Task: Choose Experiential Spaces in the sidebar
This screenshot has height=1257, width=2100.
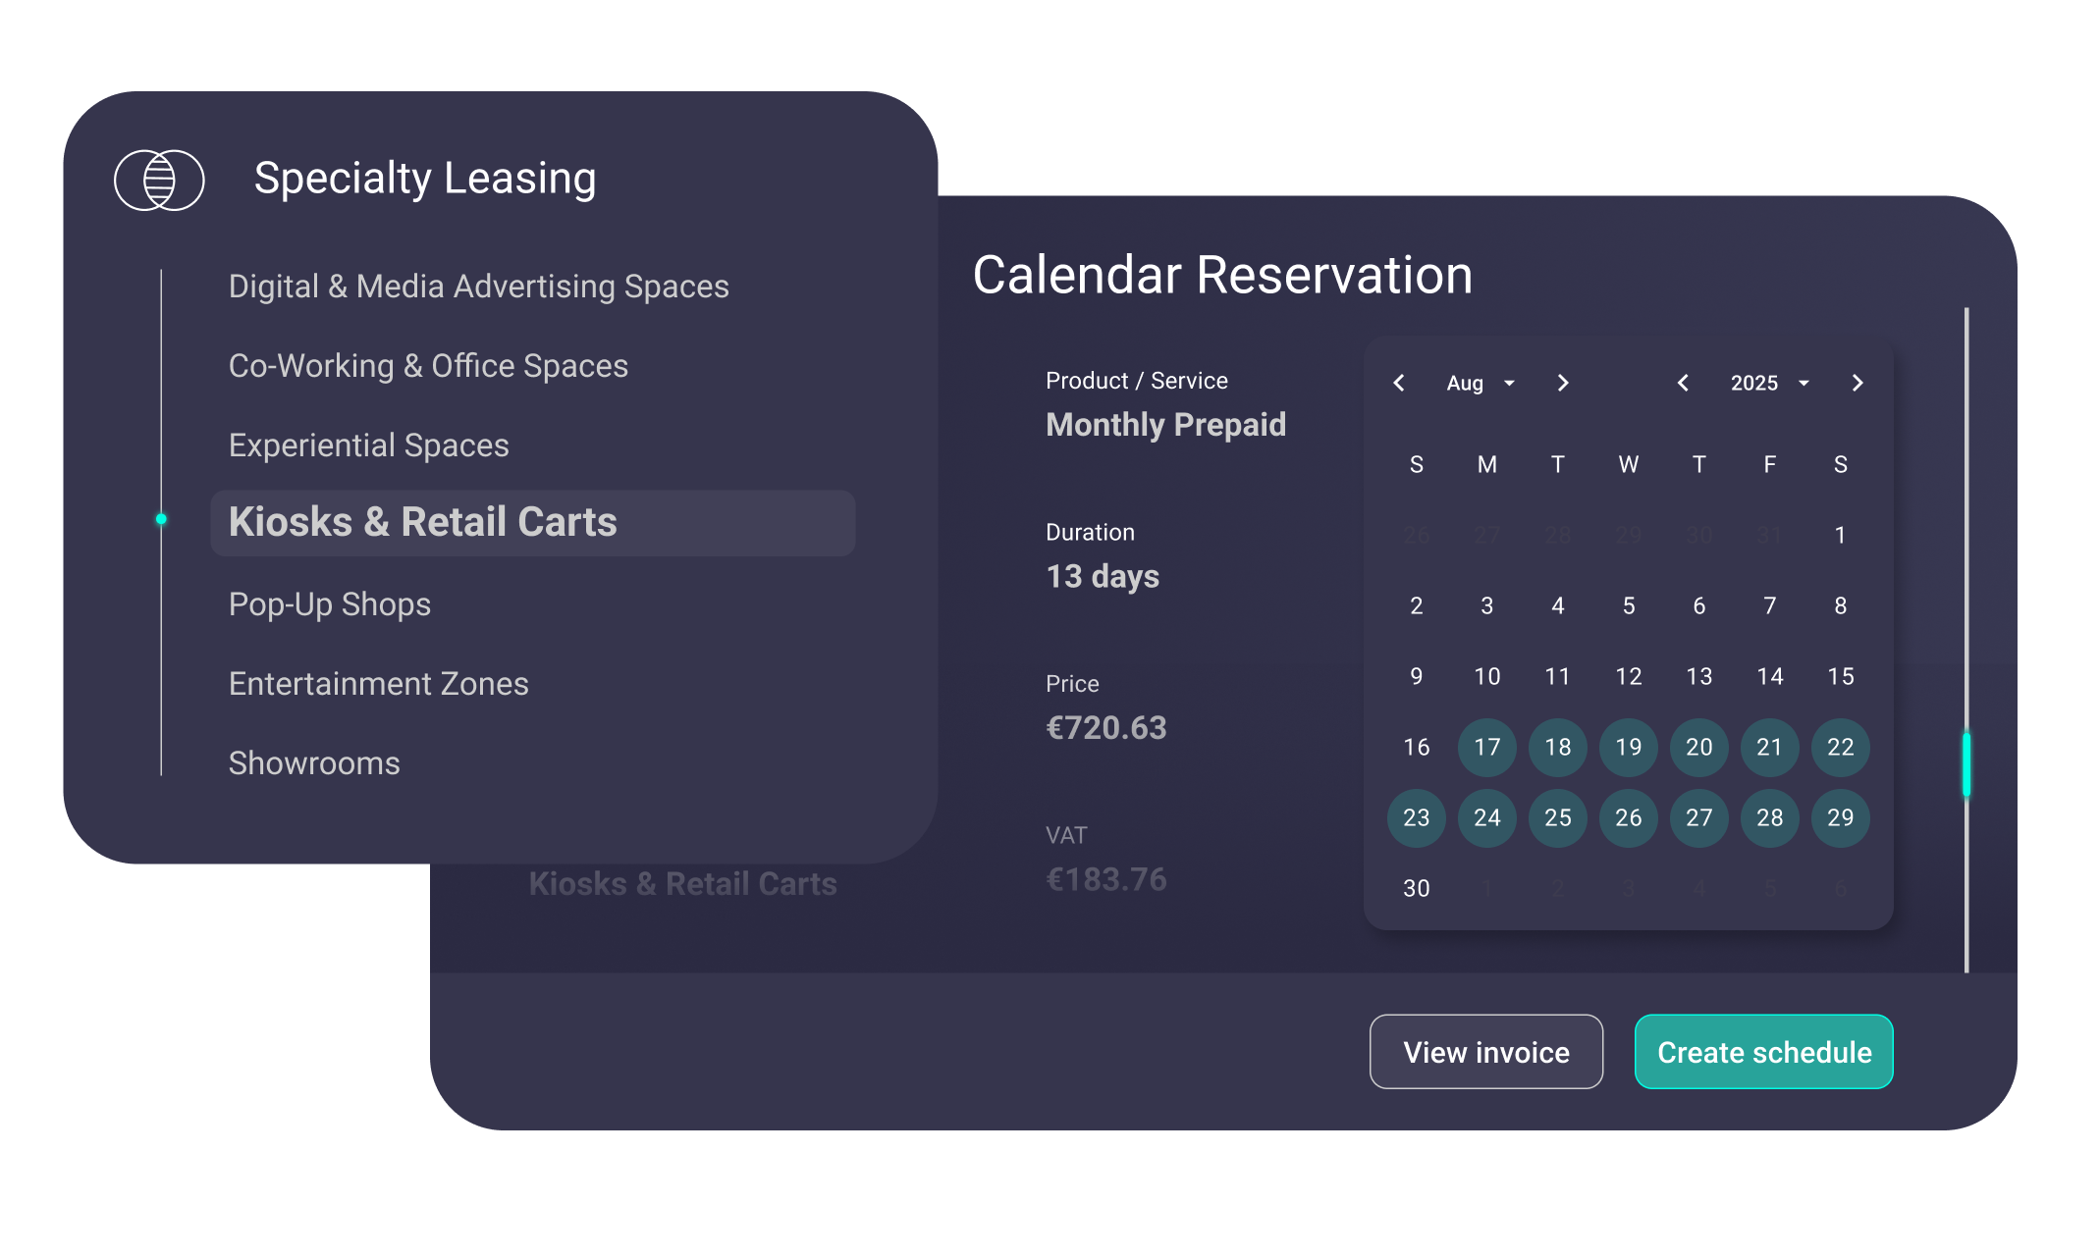Action: [368, 445]
